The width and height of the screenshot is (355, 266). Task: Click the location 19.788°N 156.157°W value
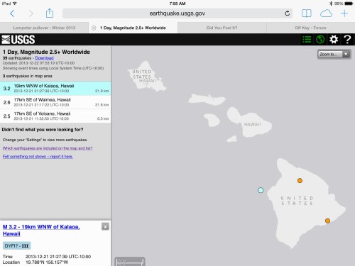point(47,262)
